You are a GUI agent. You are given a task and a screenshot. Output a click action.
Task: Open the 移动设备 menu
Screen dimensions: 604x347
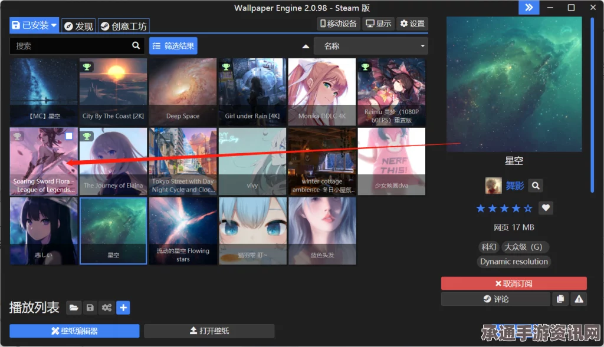(x=339, y=24)
